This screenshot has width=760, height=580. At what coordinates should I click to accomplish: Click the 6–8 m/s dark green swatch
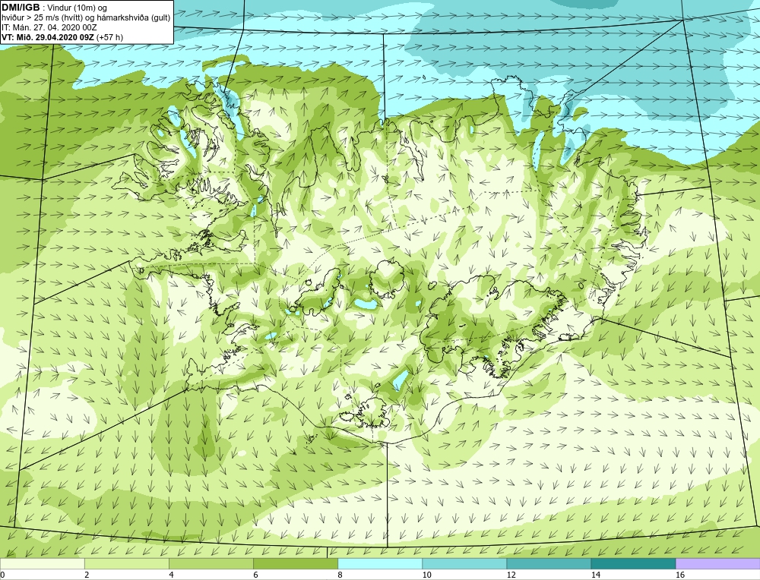coord(296,563)
